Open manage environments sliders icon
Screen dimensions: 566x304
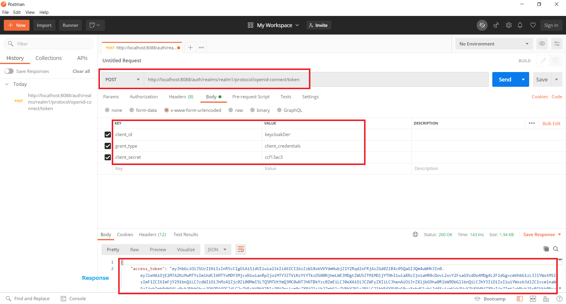(557, 44)
